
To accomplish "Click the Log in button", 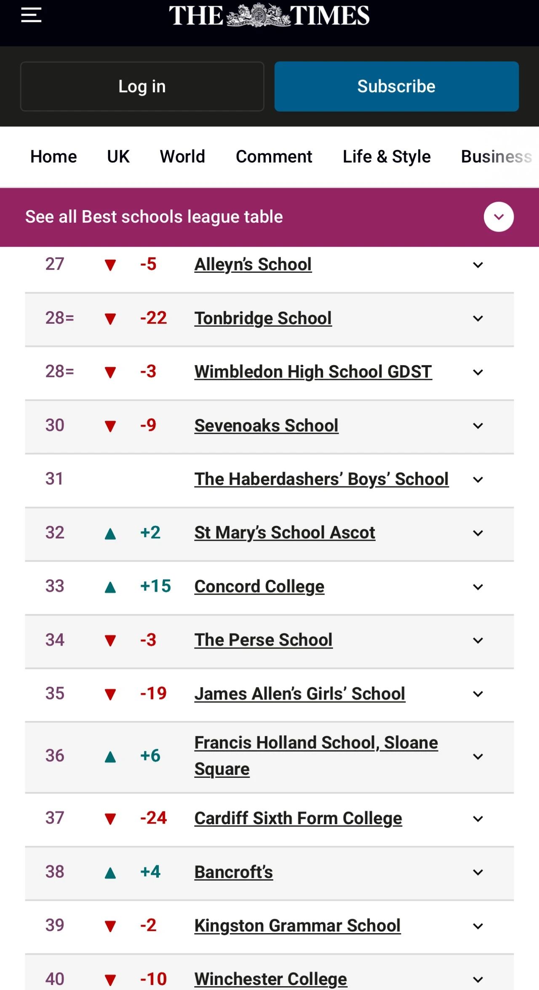I will pos(142,86).
